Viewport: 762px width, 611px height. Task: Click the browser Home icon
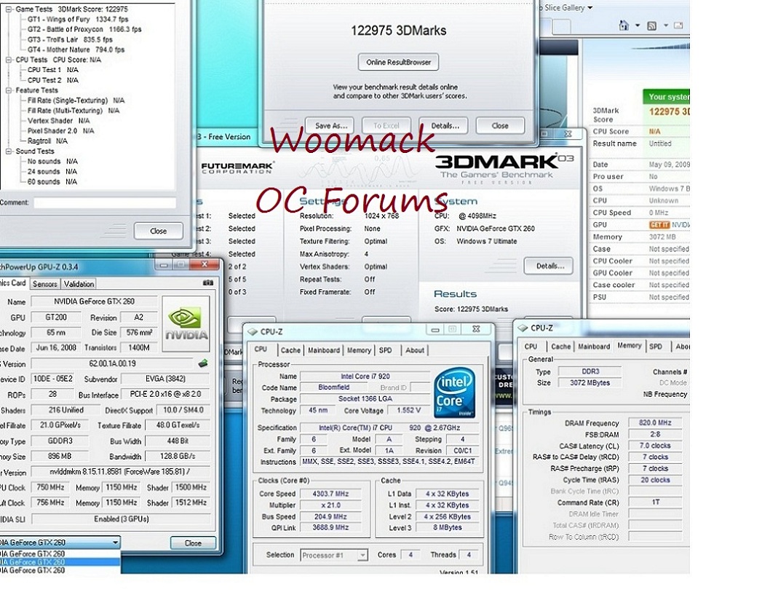click(x=624, y=25)
